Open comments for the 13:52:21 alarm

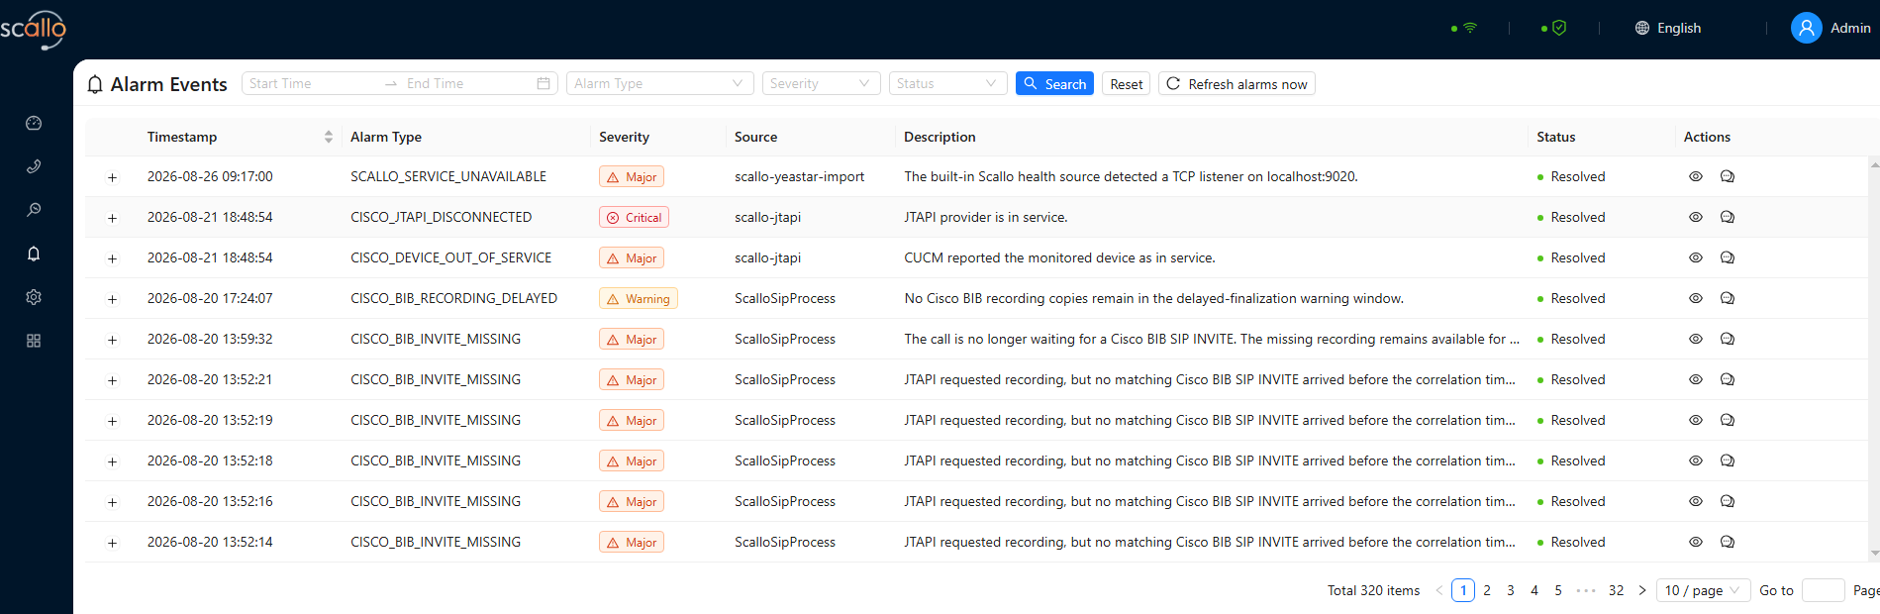[1728, 379]
